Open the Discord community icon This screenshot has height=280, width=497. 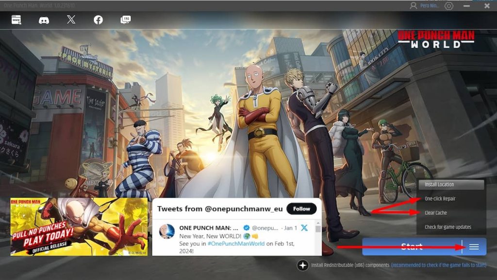point(44,20)
